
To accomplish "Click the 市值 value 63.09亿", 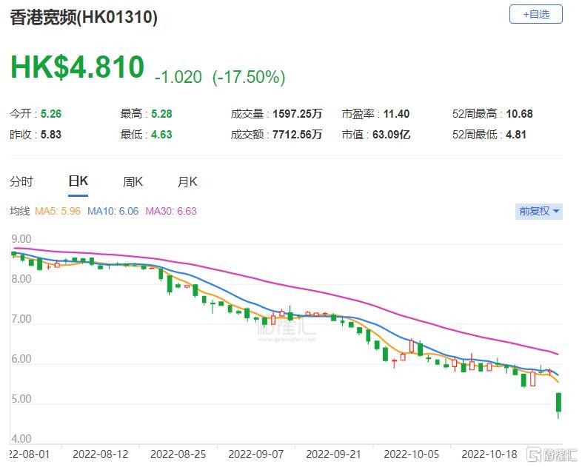I will [x=391, y=134].
